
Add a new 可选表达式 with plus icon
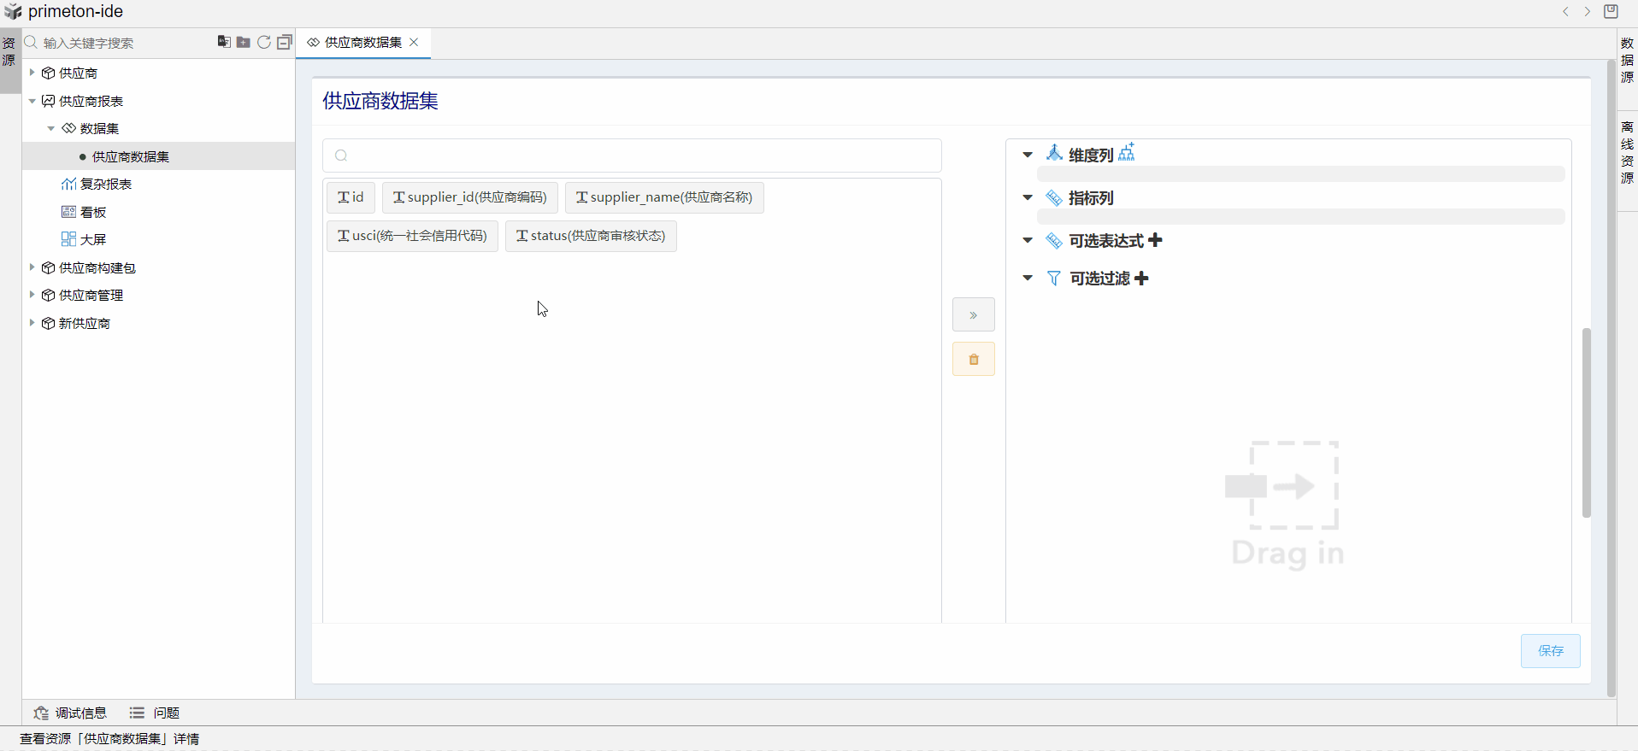[1156, 241]
